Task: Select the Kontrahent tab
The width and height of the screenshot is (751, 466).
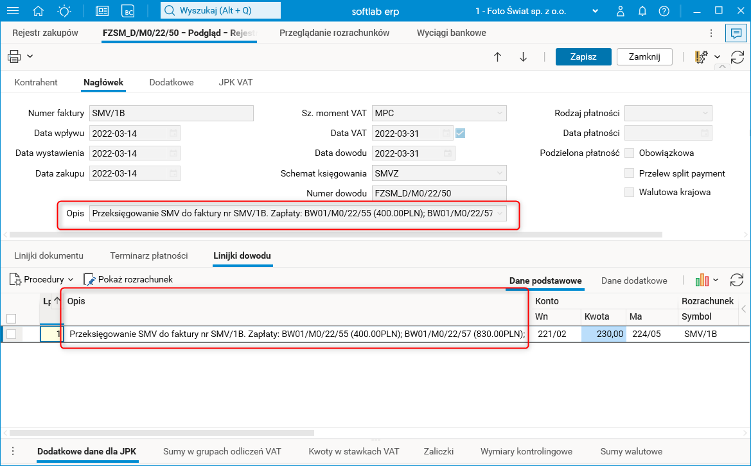Action: pos(36,82)
